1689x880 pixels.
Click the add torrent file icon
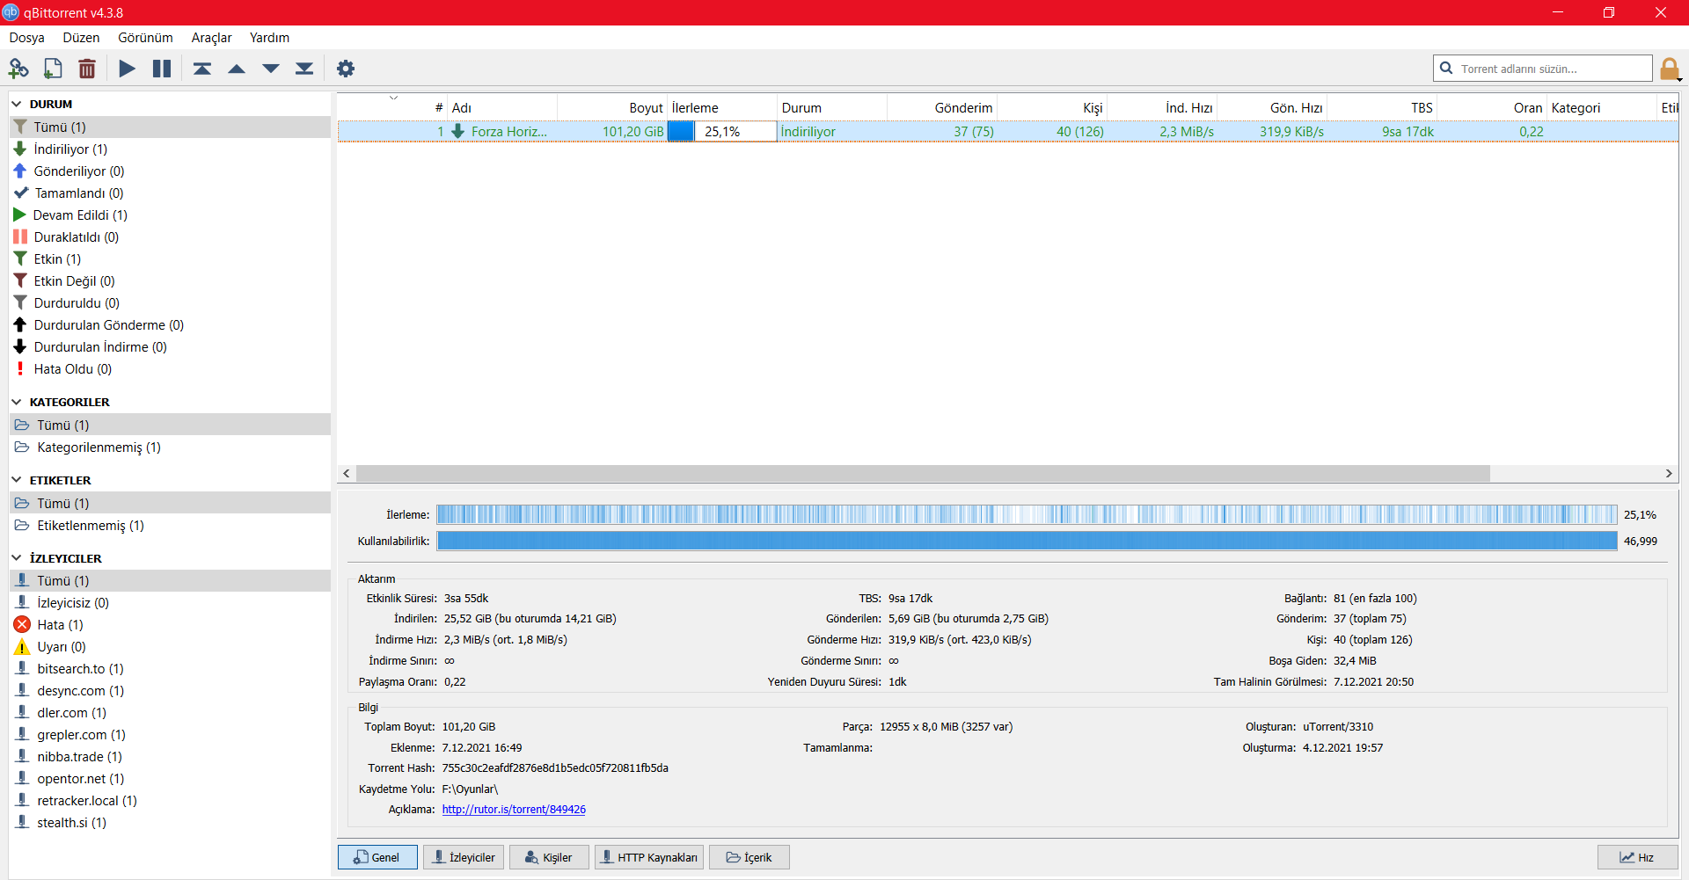53,69
